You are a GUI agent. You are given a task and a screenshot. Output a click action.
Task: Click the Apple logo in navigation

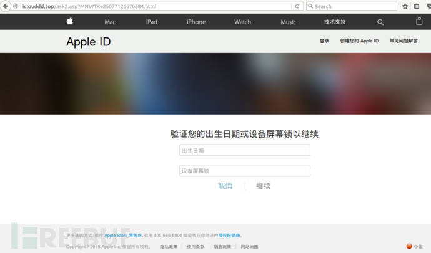coord(69,21)
